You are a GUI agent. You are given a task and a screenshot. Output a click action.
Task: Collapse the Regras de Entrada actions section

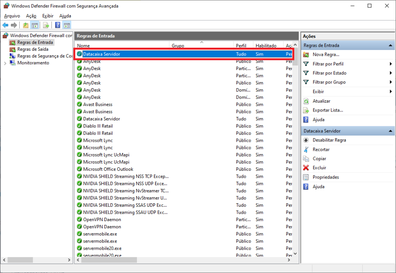(390, 45)
